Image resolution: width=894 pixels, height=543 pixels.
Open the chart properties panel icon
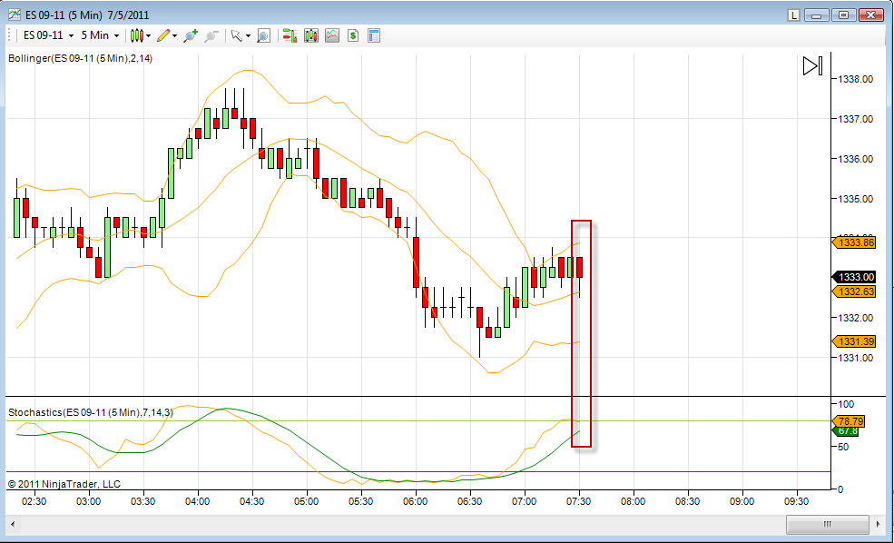coord(374,36)
